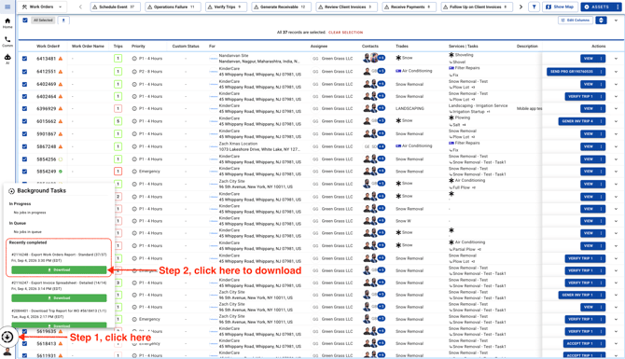Open the Review Client Invoices tab
The height and width of the screenshot is (359, 625).
tap(347, 7)
